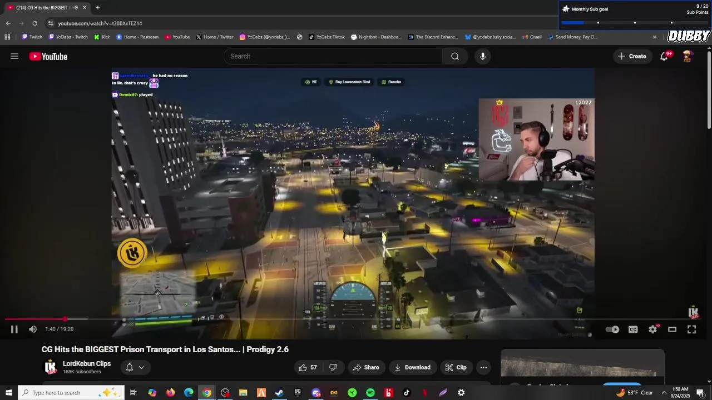Click the Create button

pos(632,56)
